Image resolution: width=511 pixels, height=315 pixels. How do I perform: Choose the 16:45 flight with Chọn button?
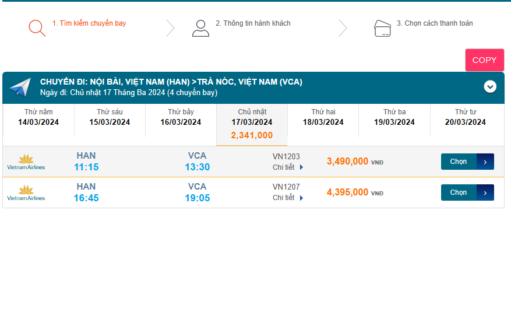coord(459,192)
